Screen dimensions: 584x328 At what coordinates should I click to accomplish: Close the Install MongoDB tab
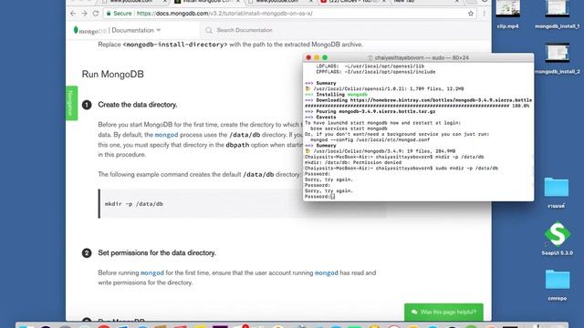point(238,2)
